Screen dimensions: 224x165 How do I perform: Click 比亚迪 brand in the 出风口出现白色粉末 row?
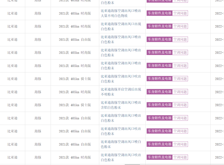pyautogui.click(x=12, y=26)
